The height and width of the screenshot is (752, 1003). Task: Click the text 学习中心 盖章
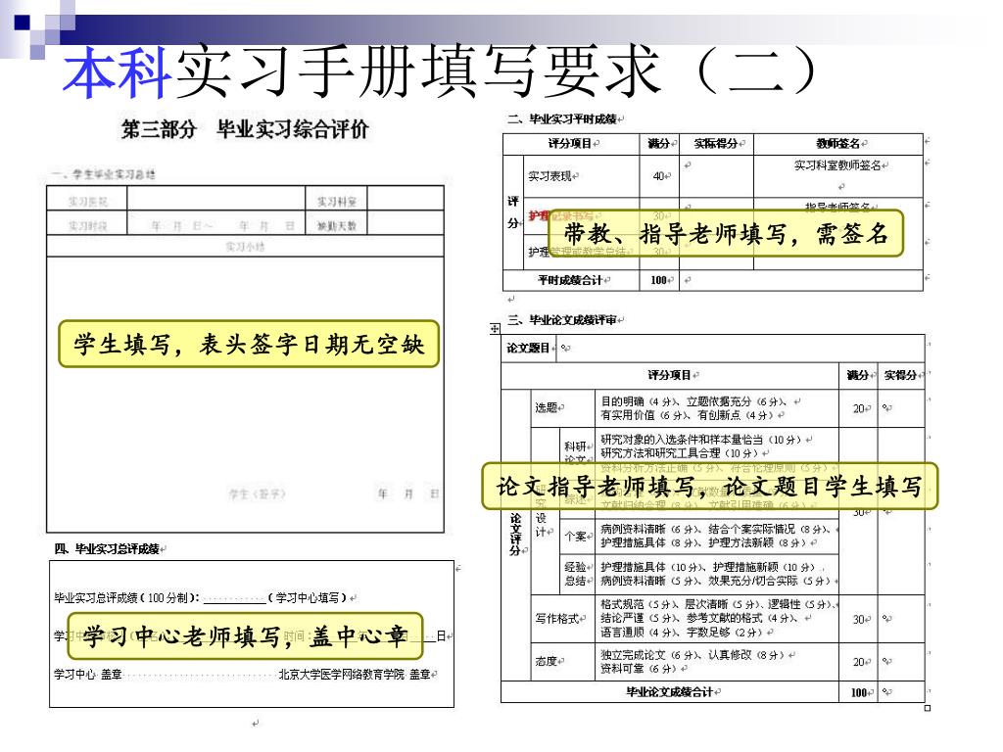[88, 675]
